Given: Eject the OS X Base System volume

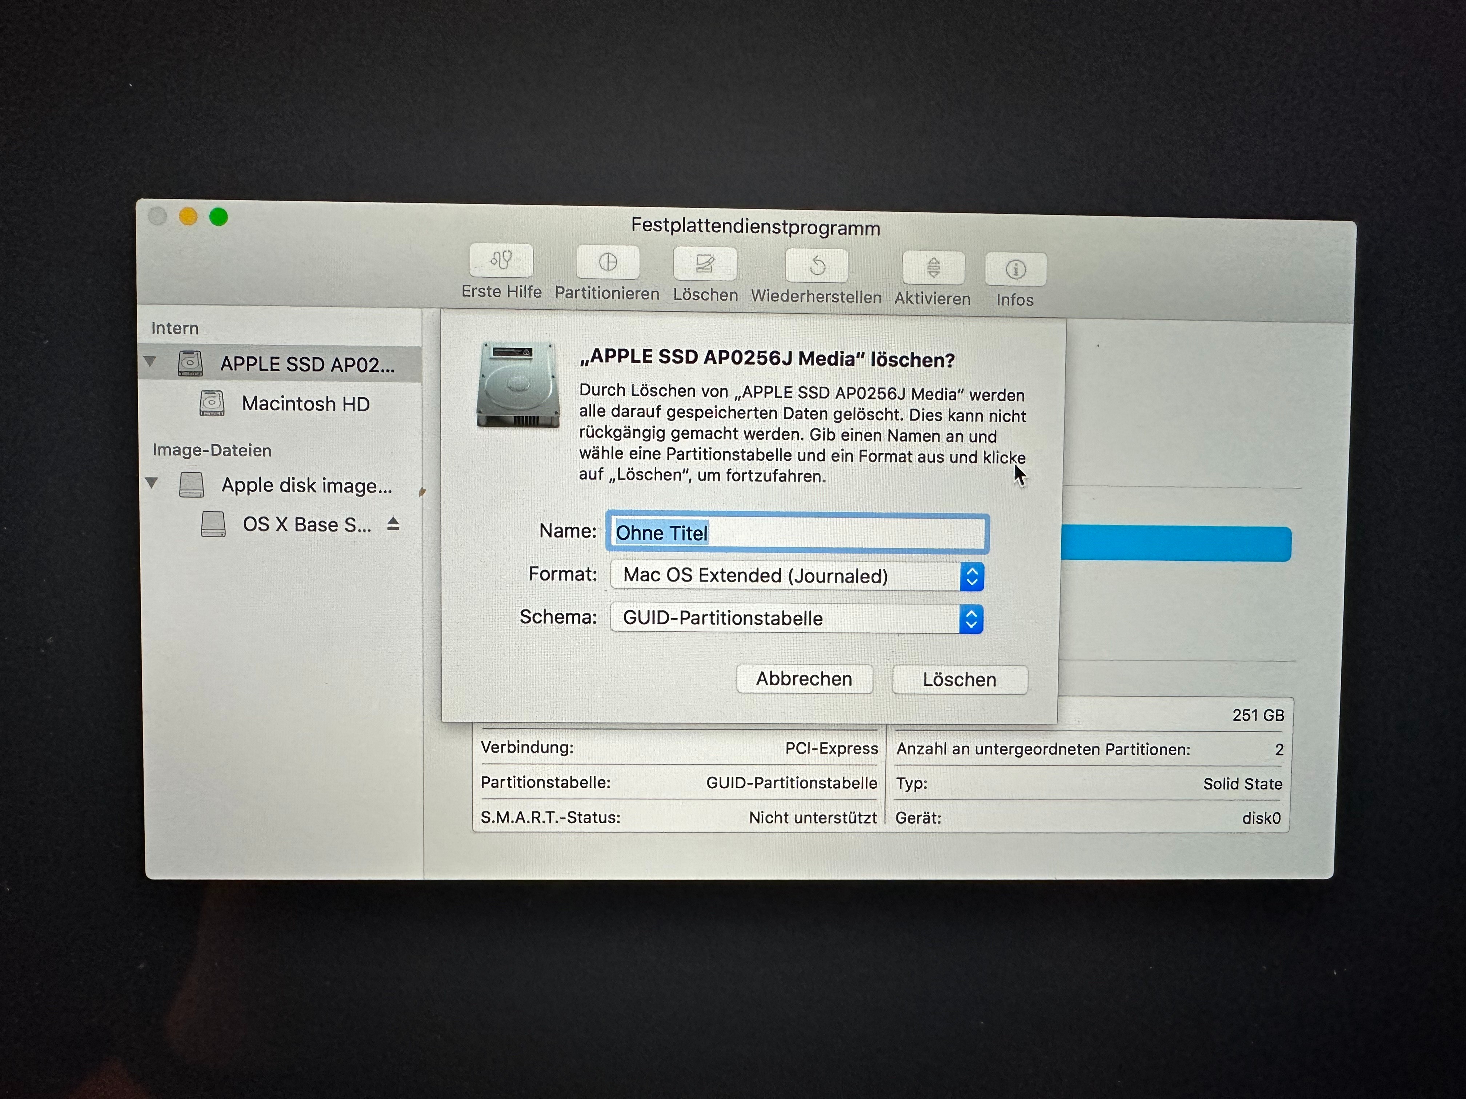Looking at the screenshot, I should click(393, 524).
